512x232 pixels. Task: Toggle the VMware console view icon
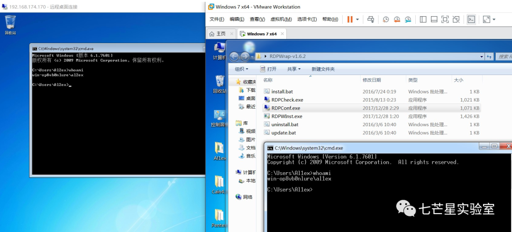[x=471, y=19]
